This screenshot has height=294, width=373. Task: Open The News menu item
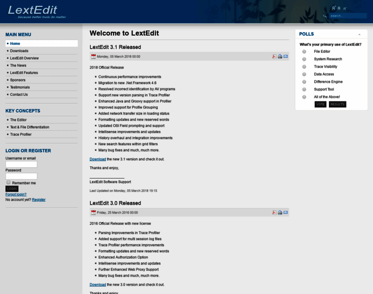(42, 65)
